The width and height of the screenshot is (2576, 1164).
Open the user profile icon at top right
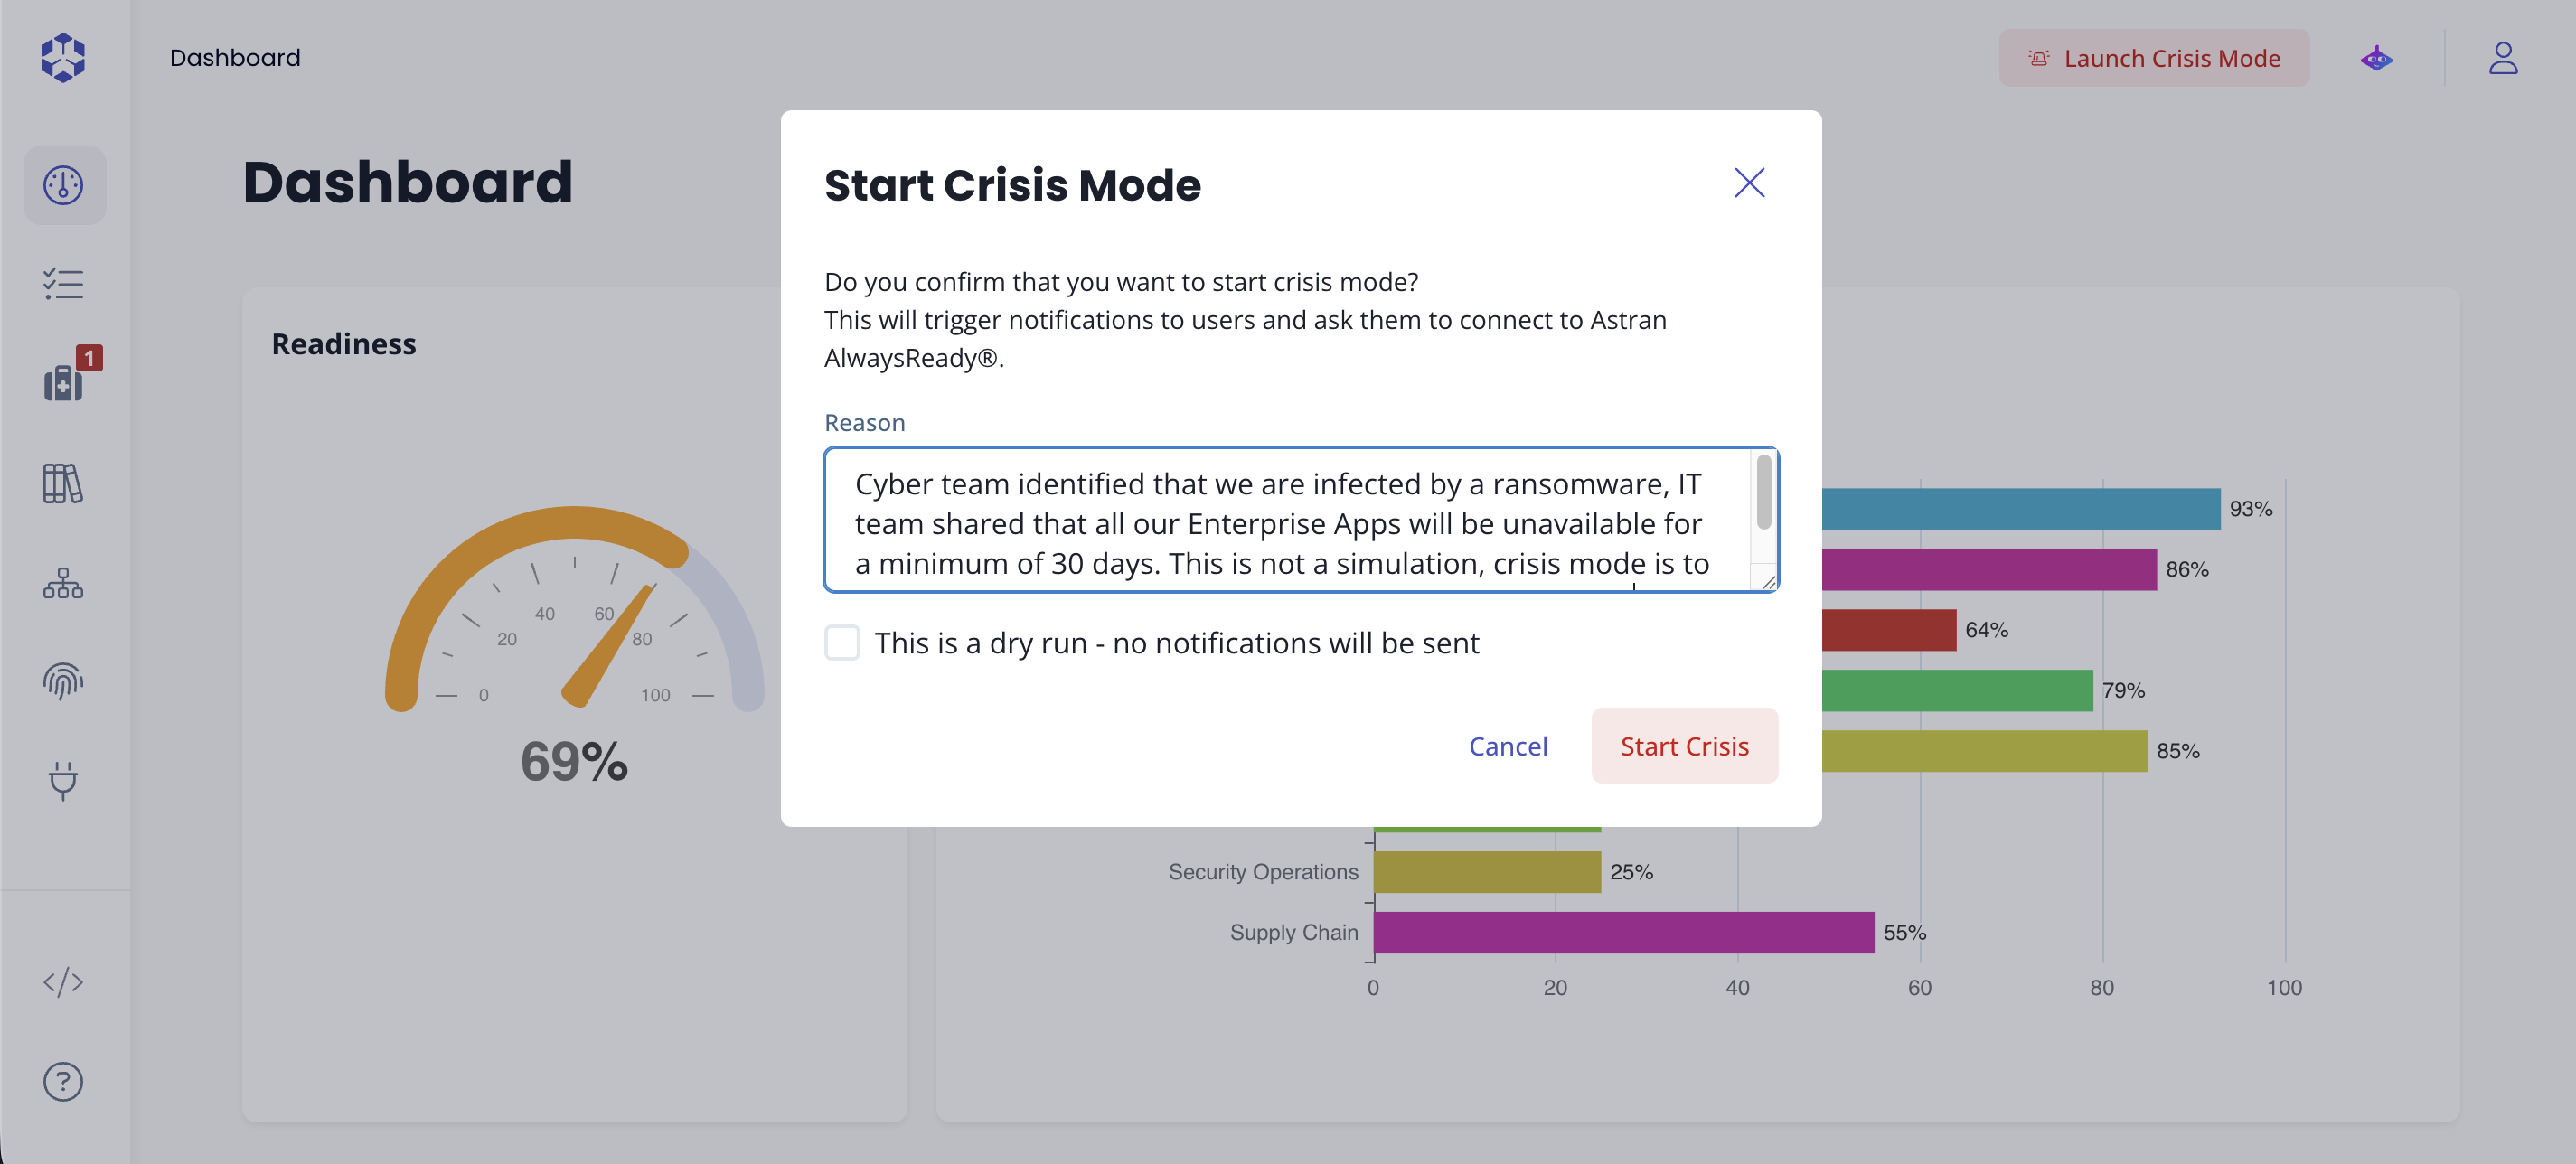(x=2504, y=58)
